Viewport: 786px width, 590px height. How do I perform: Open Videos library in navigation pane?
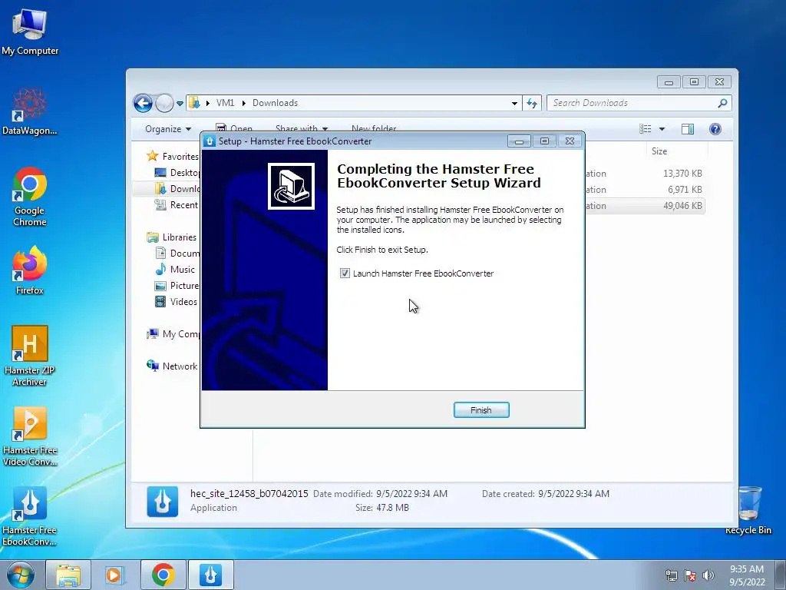(x=176, y=301)
